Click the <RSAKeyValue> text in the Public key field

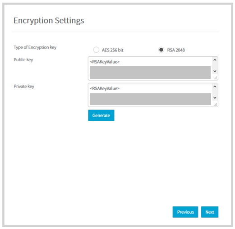[105, 62]
